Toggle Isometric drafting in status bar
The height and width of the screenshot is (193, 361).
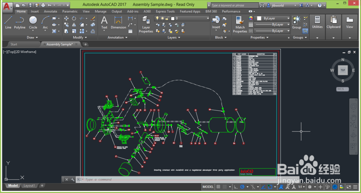coord(253,187)
